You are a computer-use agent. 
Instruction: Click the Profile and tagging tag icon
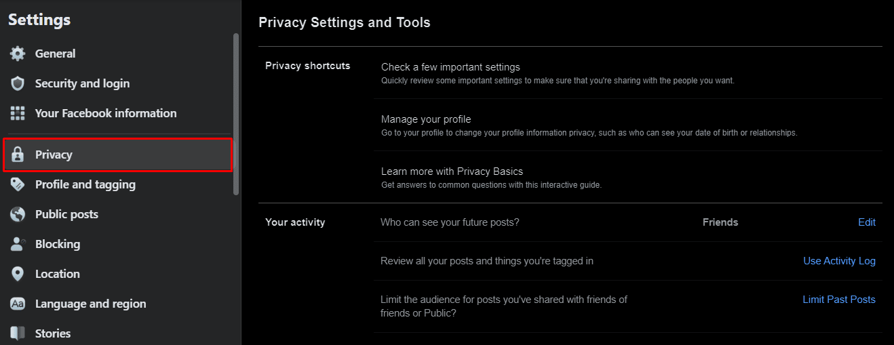tap(18, 184)
